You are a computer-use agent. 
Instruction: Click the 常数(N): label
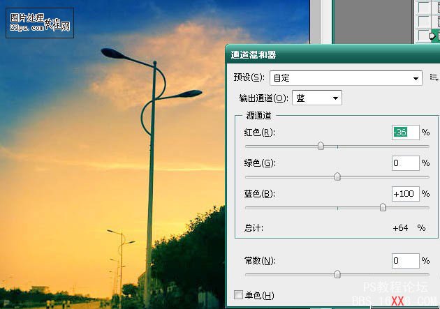(260, 261)
